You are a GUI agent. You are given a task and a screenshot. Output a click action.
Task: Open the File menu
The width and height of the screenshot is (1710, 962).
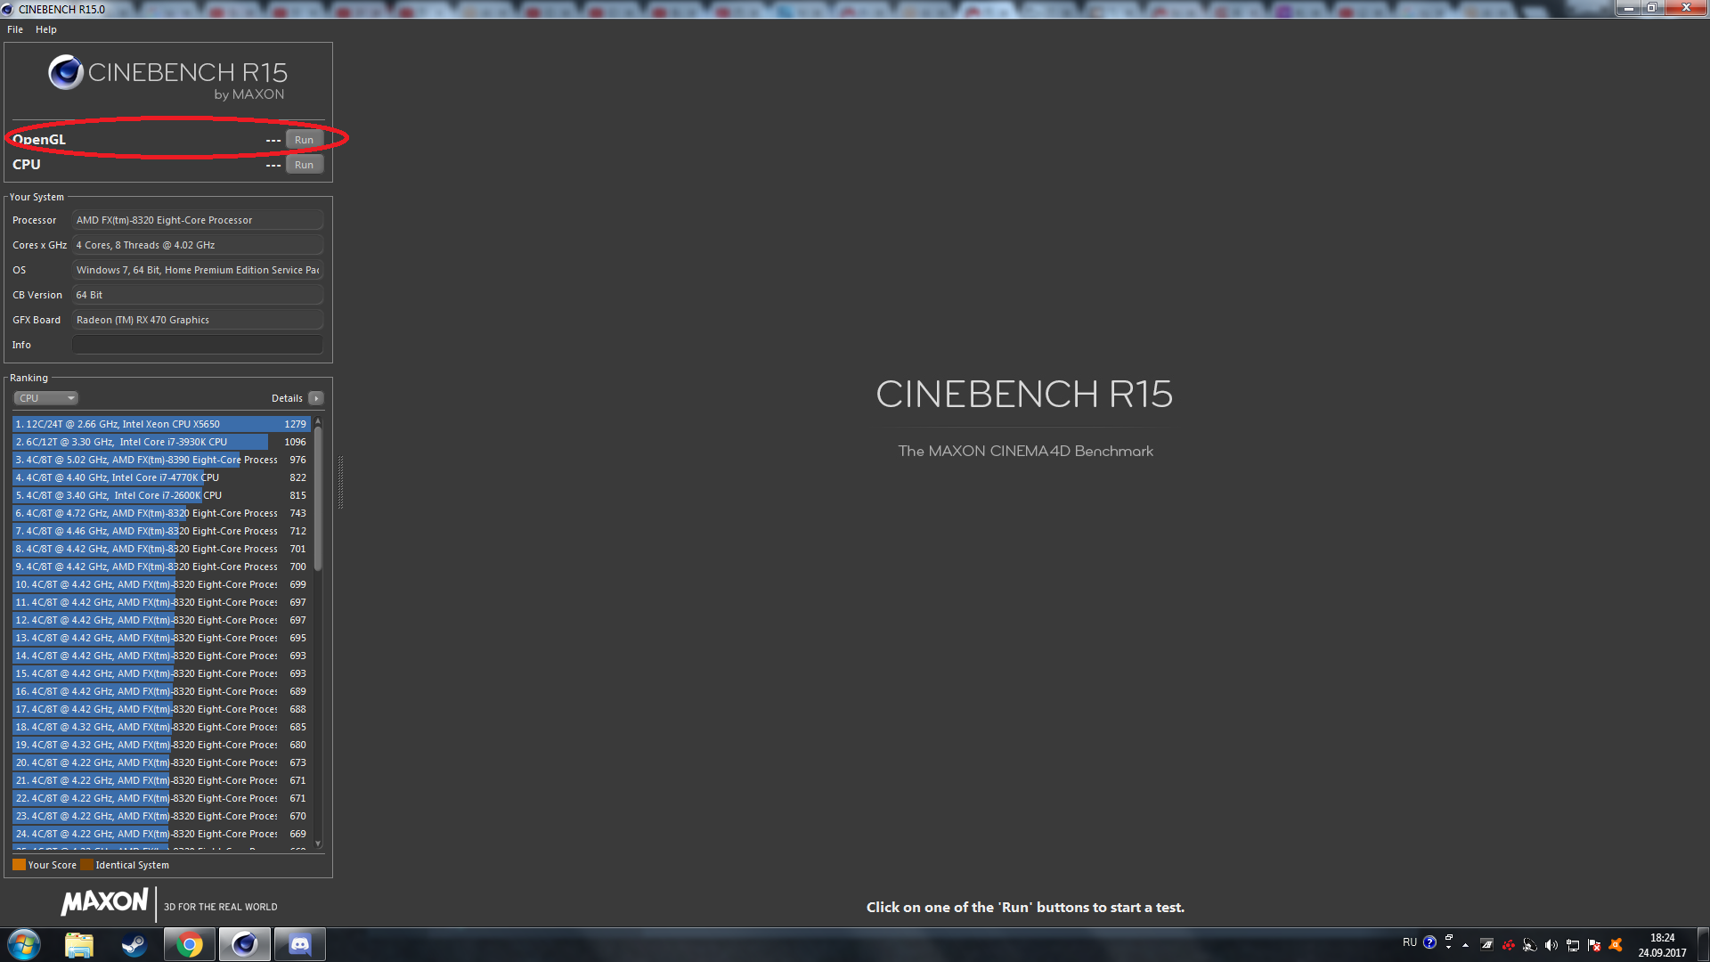click(x=15, y=29)
